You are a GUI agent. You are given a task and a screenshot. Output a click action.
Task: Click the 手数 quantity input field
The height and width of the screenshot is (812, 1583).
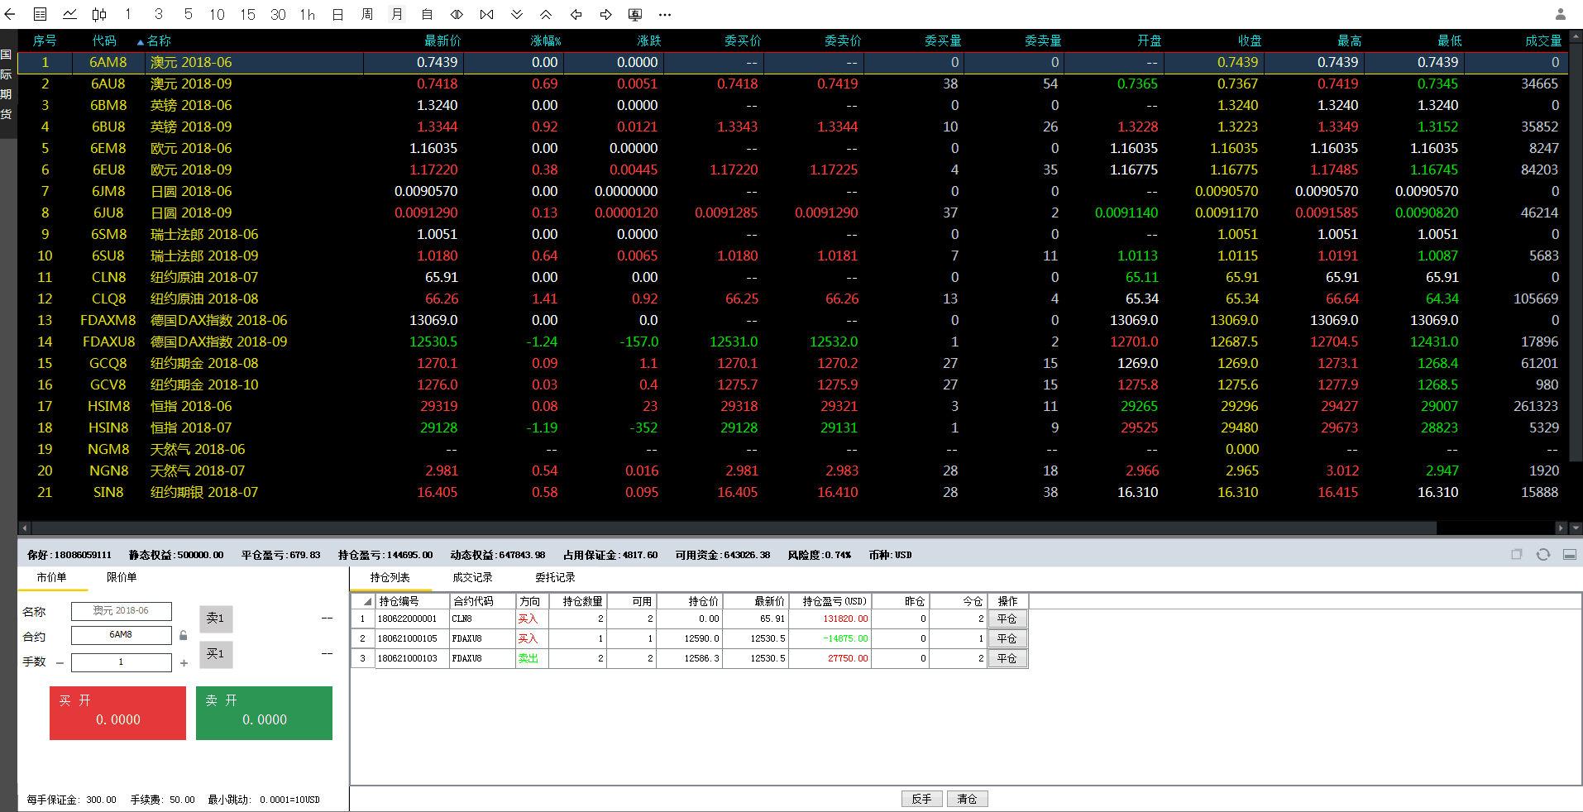pyautogui.click(x=121, y=662)
